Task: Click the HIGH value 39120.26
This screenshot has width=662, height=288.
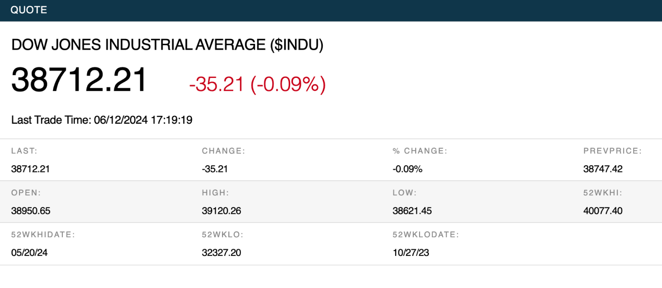Action: [x=221, y=211]
